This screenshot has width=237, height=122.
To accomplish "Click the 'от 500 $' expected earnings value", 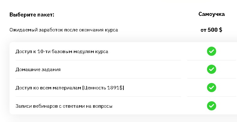I will [211, 30].
